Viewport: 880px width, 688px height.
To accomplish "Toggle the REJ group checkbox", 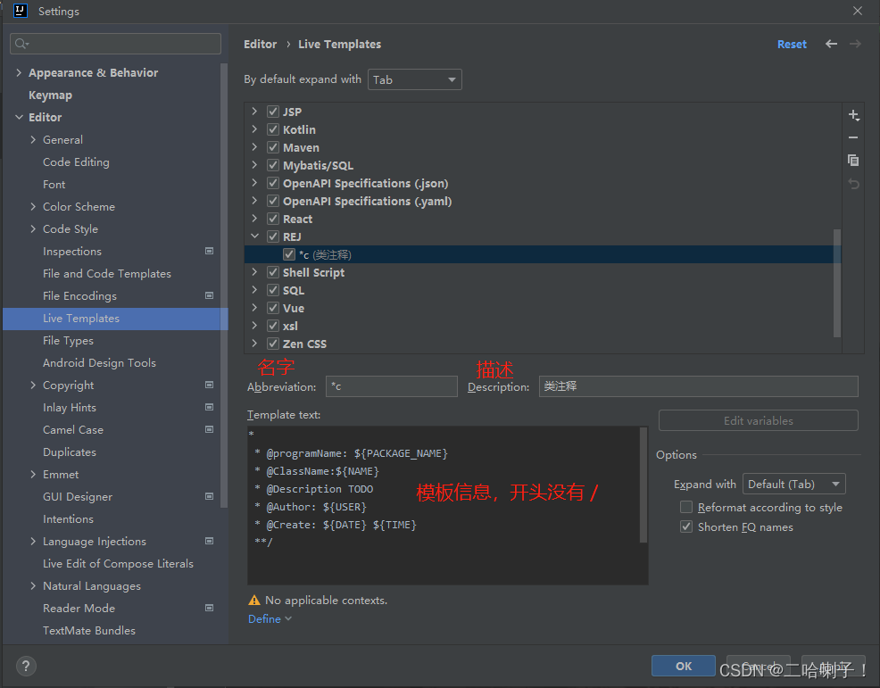I will coord(273,236).
